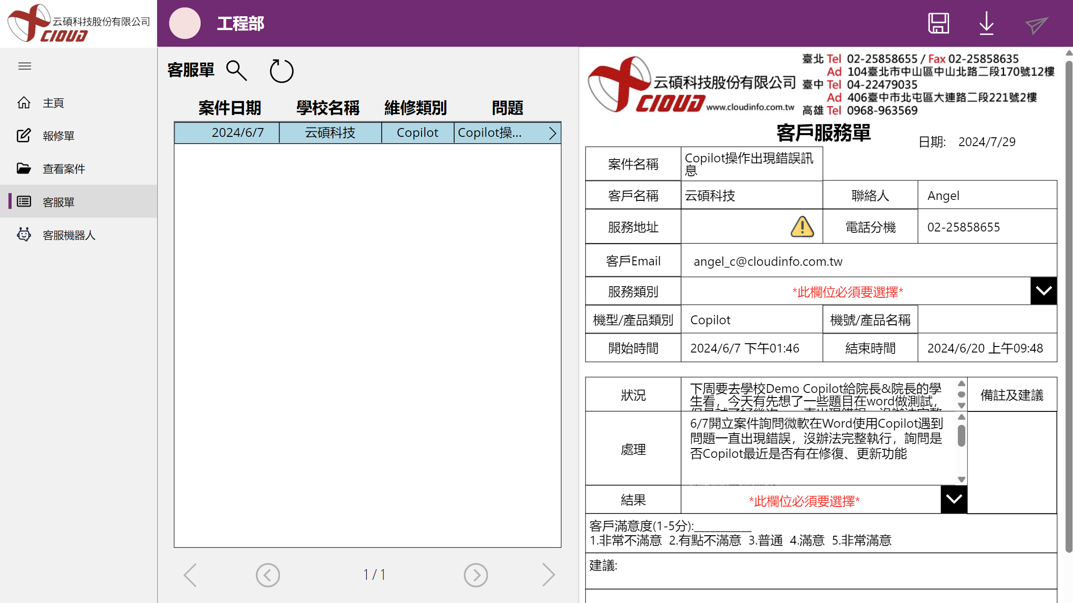The image size is (1073, 603).
Task: Select the 2024/6/7 date cell
Action: click(x=227, y=133)
